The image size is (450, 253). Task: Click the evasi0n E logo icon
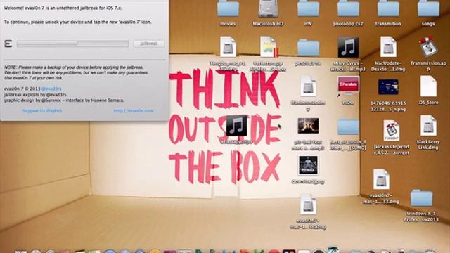coord(8,44)
